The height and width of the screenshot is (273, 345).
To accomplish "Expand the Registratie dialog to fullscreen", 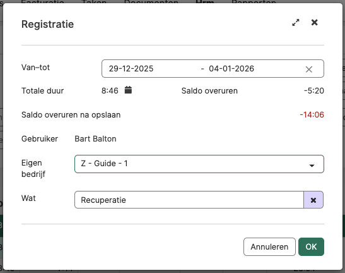I will [296, 23].
